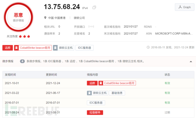Image resolution: width=196 pixels, height=118 pixels.
Task: Click the bookmark icon of the table 微软云主机 tag
Action: point(89,93)
